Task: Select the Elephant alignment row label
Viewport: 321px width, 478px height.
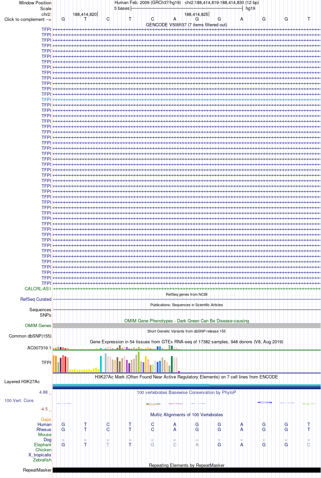Action: point(43,445)
